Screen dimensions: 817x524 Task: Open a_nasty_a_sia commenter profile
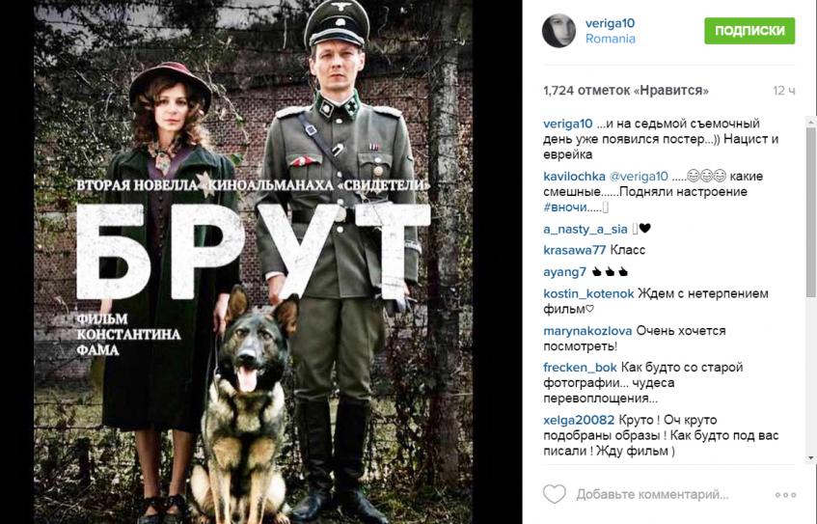(x=586, y=229)
